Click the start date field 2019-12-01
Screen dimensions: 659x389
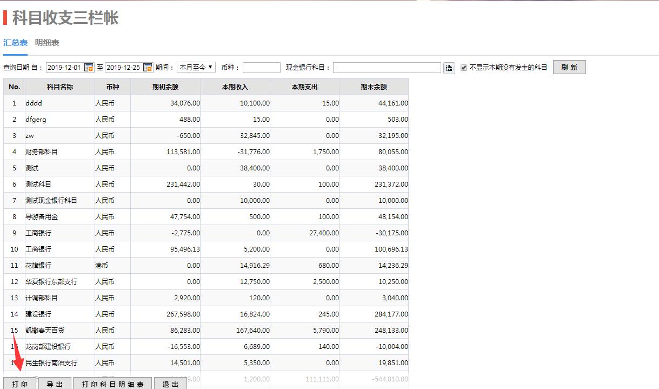[x=64, y=68]
